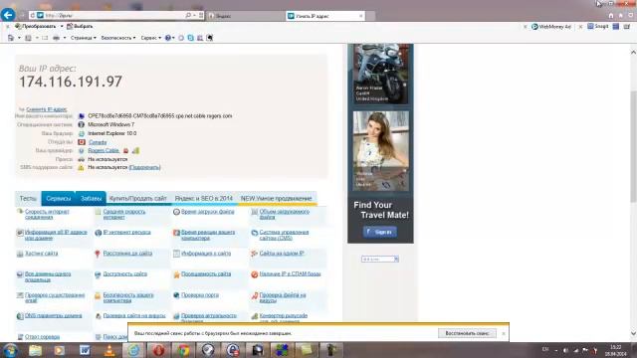Open 'Информация об IP адресе или домене' link
637x358 pixels.
coord(56,235)
